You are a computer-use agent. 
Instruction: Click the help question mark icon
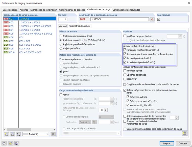tap(4, 143)
